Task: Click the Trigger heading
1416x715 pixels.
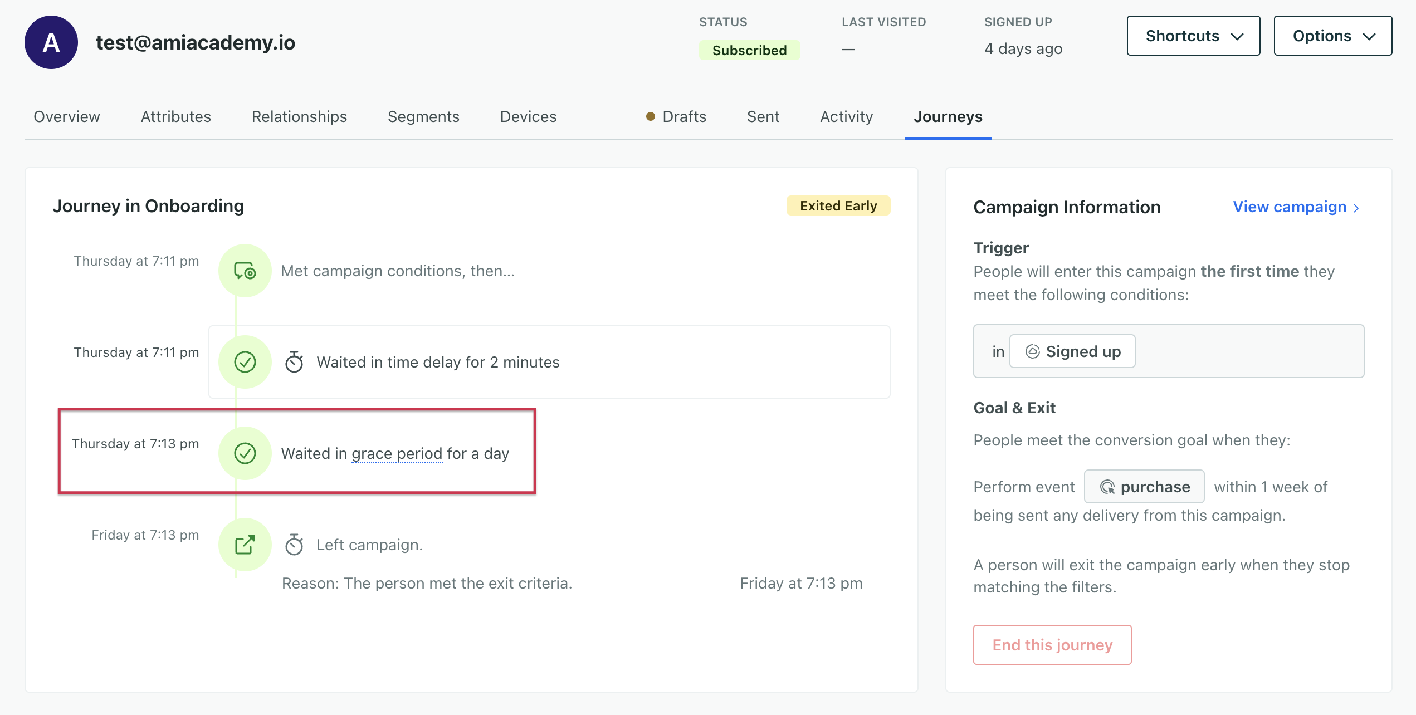Action: tap(1001, 248)
